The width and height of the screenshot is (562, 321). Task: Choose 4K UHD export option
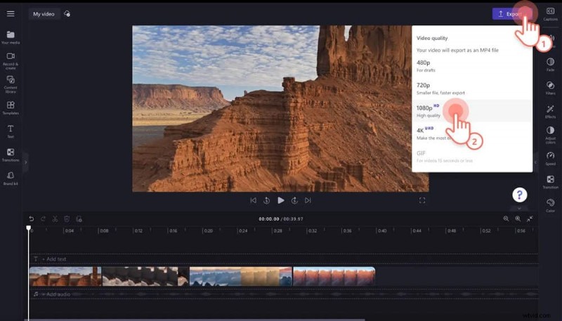[x=471, y=133]
